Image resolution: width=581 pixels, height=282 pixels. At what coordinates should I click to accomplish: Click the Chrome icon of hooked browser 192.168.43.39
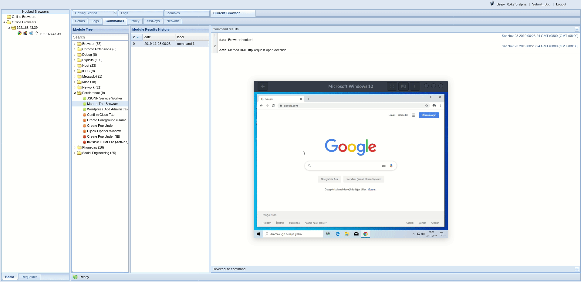coord(19,33)
